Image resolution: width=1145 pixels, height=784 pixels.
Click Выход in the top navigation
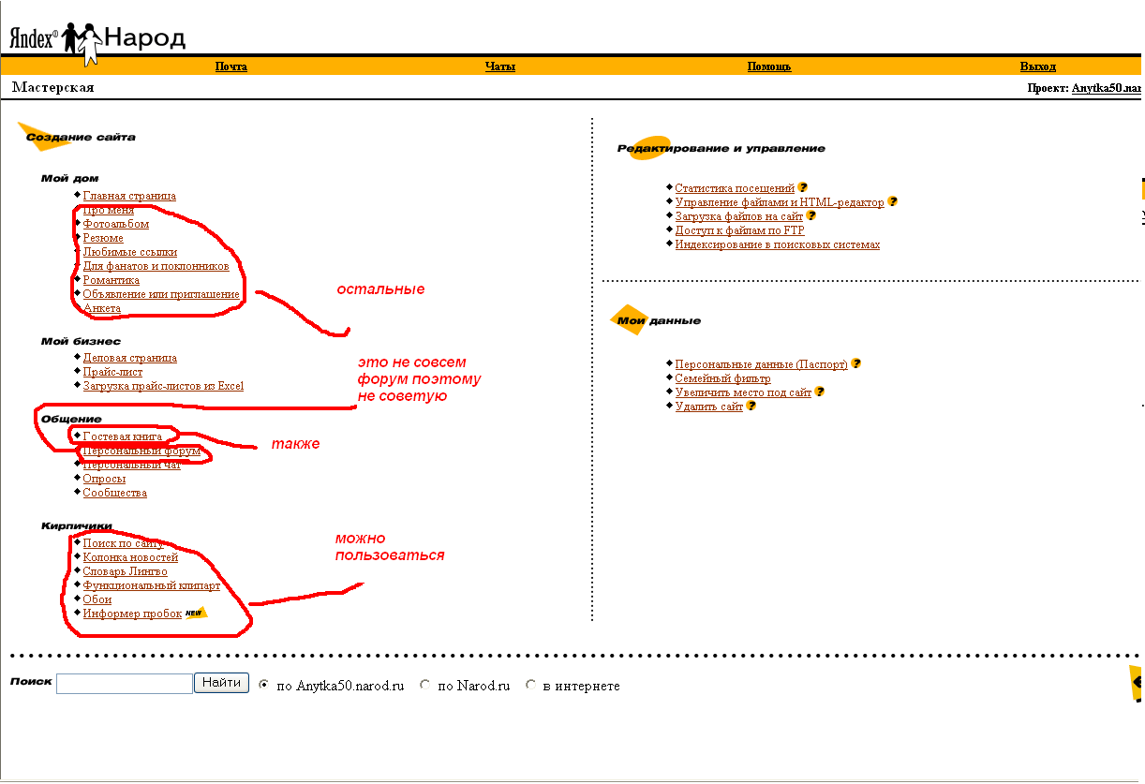pos(1038,67)
